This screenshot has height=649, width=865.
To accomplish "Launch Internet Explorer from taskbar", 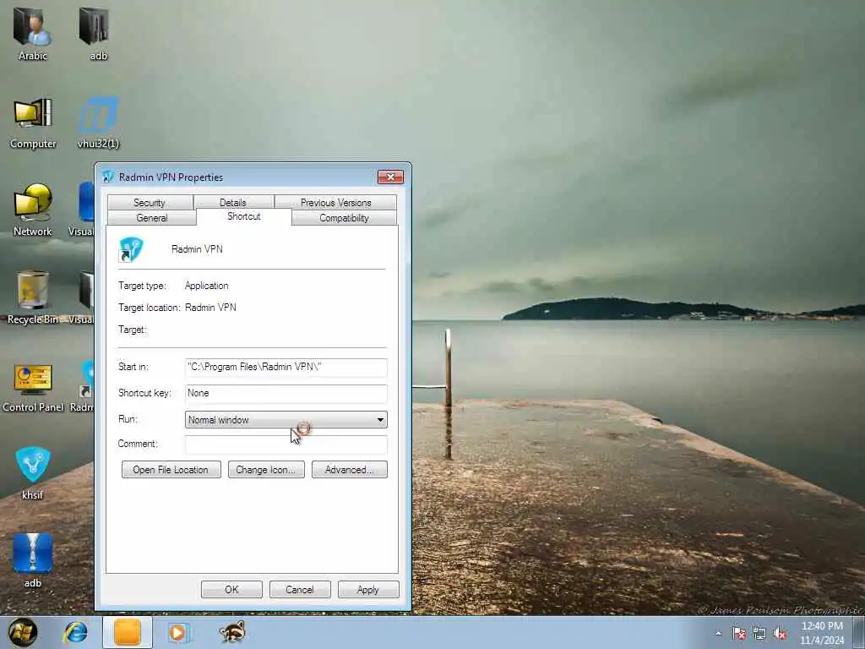I will pos(75,632).
